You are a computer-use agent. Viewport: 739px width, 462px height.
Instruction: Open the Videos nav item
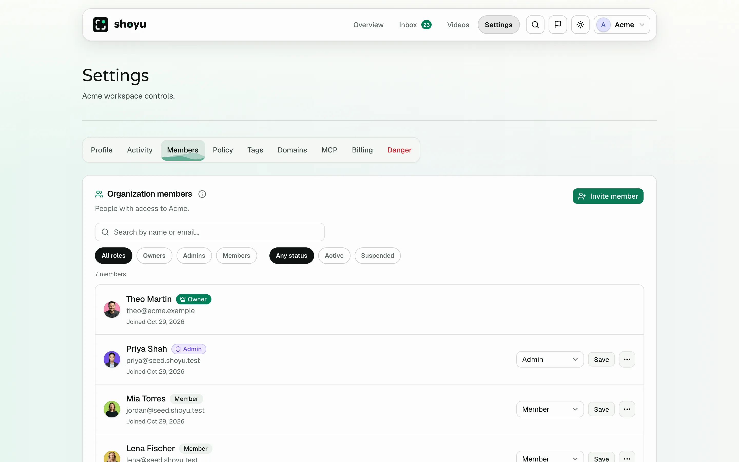coord(458,25)
